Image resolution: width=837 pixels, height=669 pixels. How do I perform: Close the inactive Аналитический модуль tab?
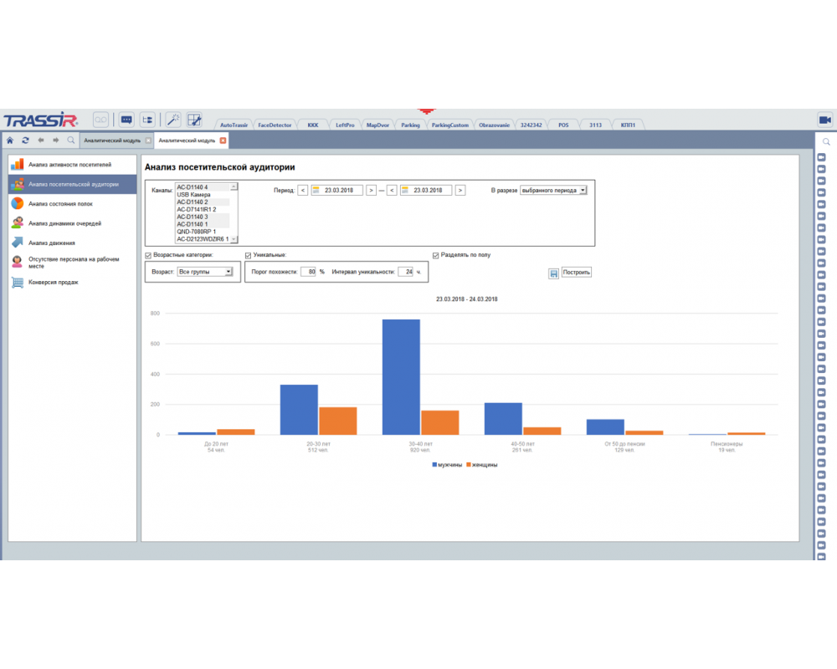[148, 140]
